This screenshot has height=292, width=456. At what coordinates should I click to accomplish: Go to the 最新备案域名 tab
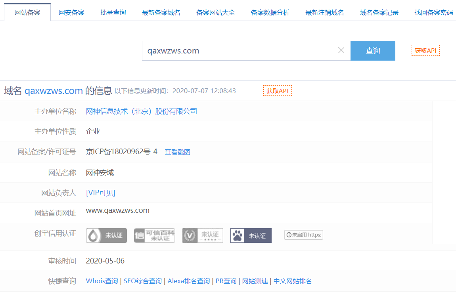click(161, 13)
